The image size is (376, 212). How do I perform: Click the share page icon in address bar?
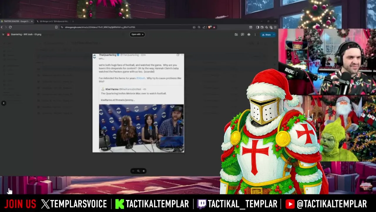pos(204,27)
